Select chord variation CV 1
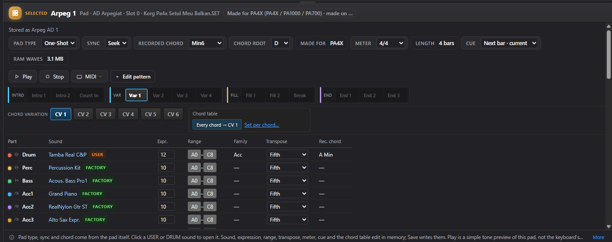612x242 pixels. click(x=61, y=114)
